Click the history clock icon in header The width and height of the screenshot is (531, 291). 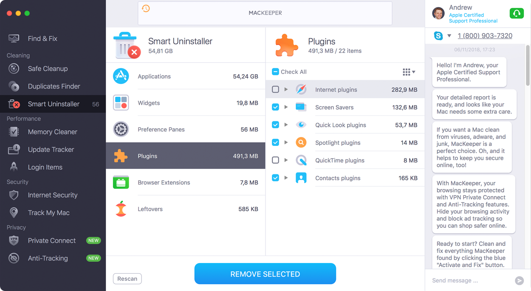point(146,8)
